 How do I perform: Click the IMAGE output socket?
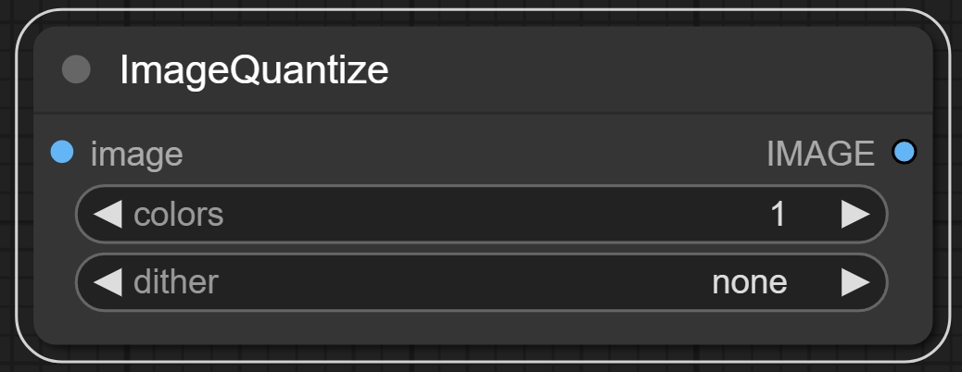tap(904, 152)
